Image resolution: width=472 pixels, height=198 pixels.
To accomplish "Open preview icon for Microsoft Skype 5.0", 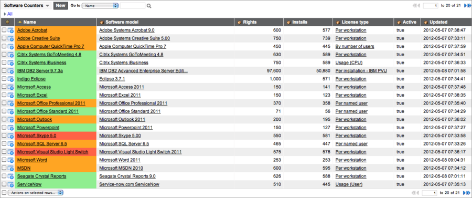I will coord(10,136).
